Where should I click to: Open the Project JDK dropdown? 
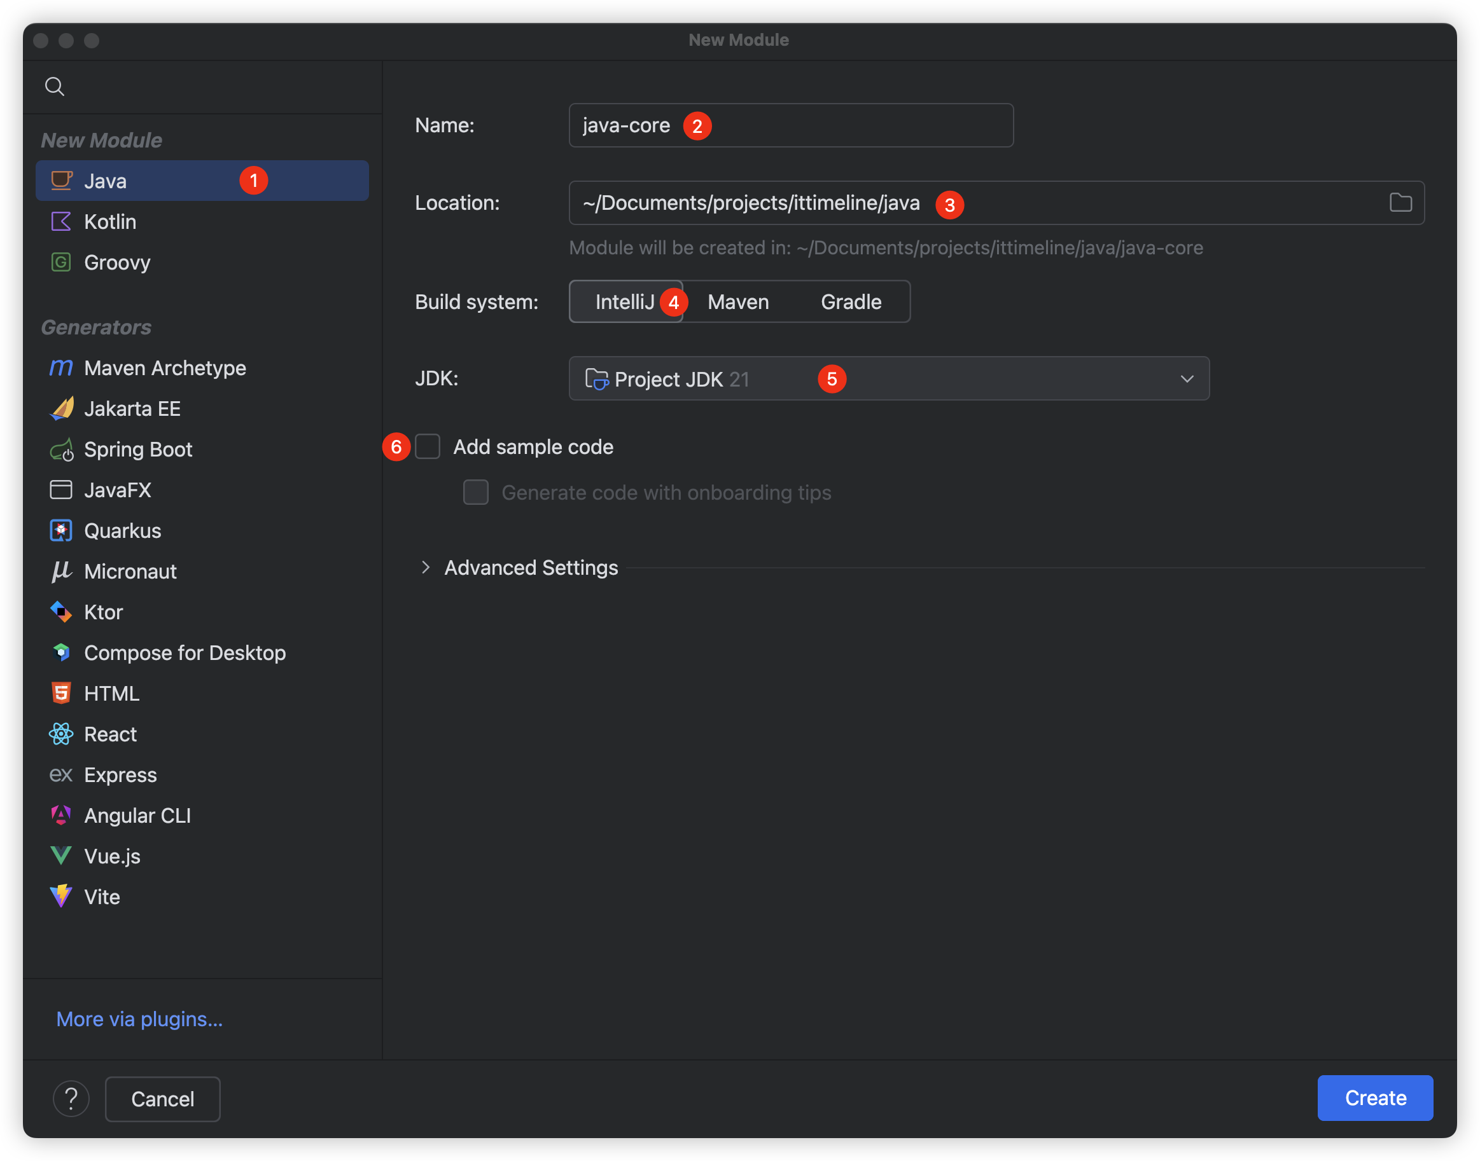(888, 378)
